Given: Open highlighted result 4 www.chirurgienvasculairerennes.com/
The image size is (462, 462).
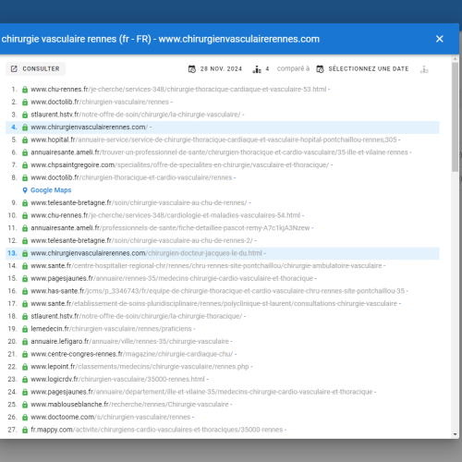Looking at the screenshot, I should [x=90, y=127].
